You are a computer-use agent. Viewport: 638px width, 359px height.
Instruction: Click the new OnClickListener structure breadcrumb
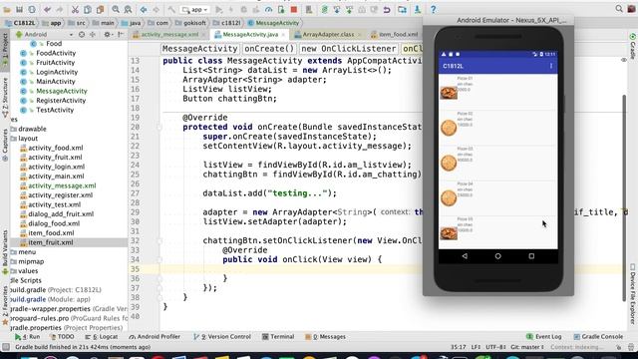pos(348,49)
